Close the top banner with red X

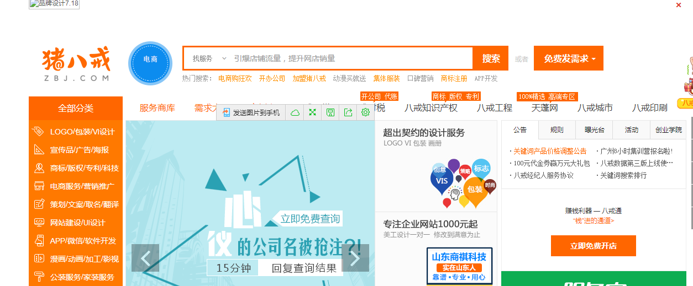point(679,5)
